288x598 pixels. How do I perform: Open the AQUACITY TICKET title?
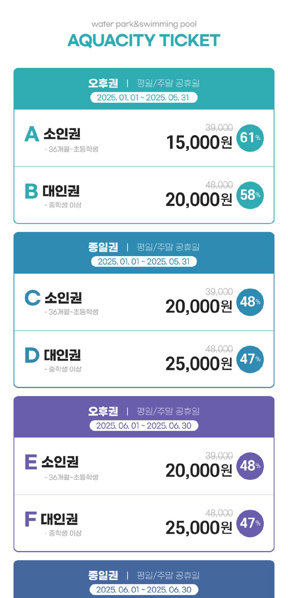[x=144, y=41]
